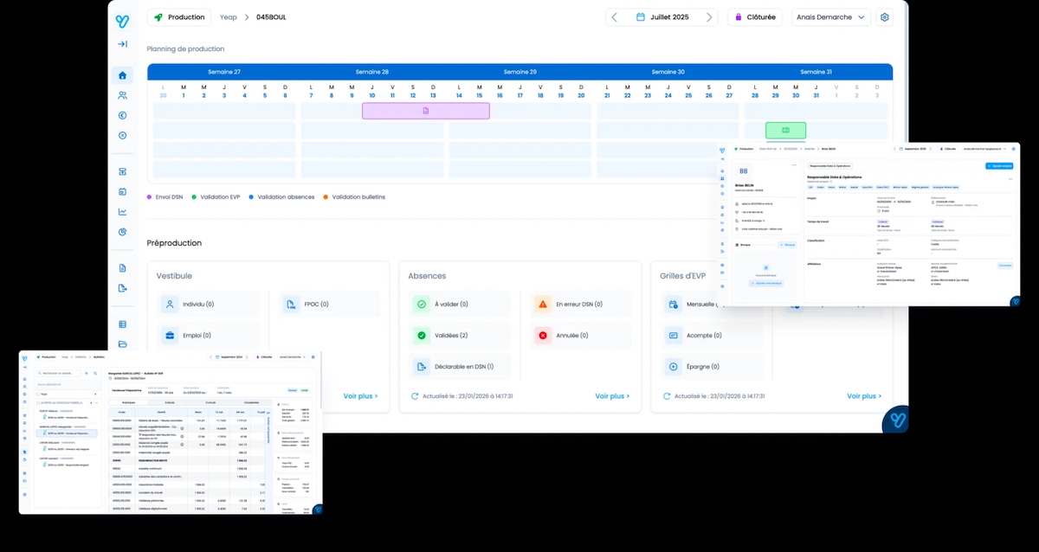
Task: Click the Yeap breadcrumb link
Action: [x=228, y=17]
